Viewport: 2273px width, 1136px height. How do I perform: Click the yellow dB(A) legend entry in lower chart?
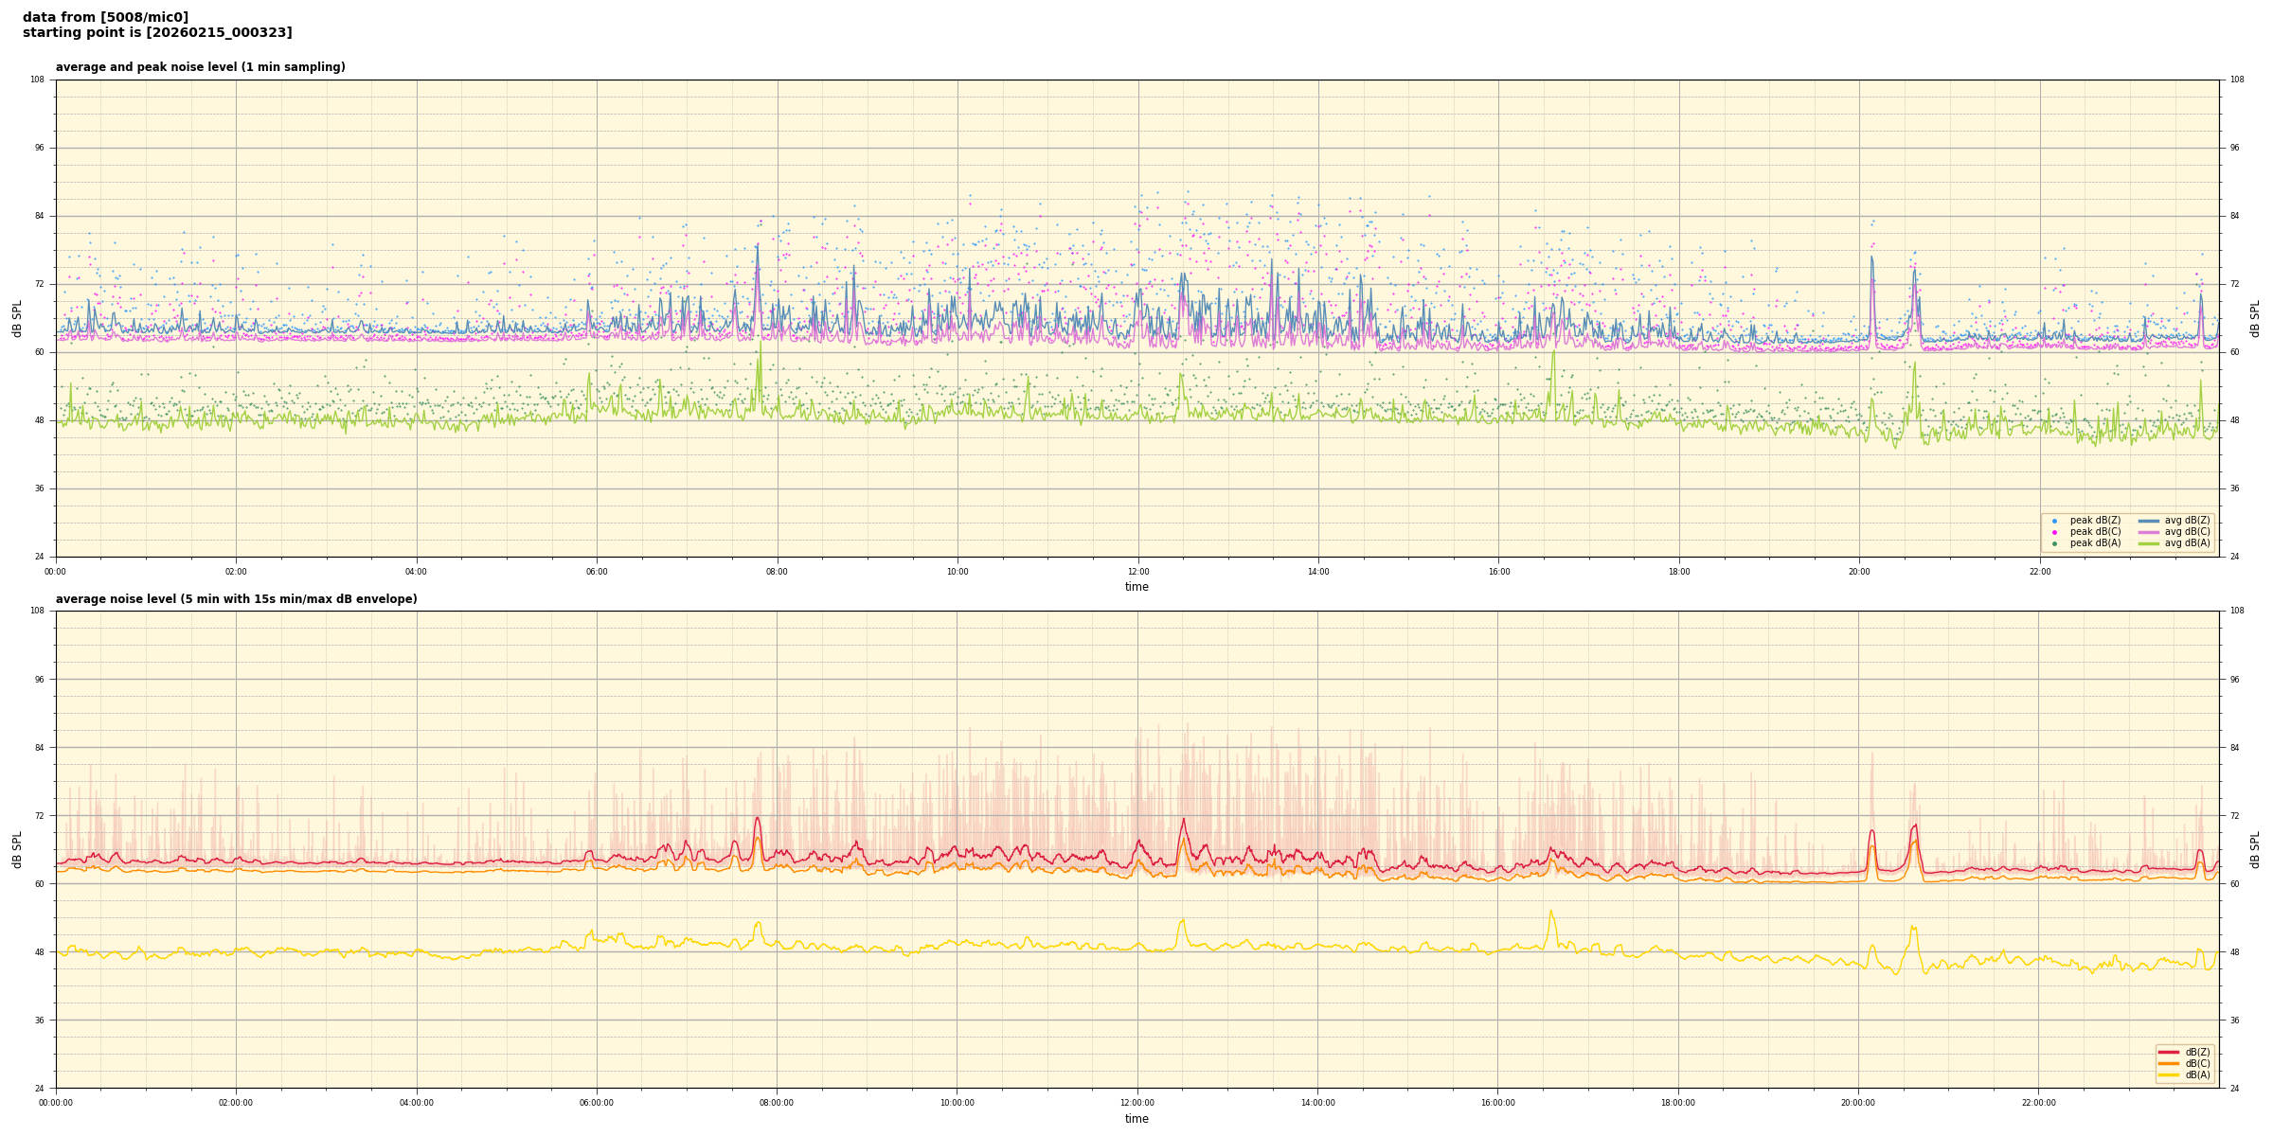pyautogui.click(x=2169, y=1074)
